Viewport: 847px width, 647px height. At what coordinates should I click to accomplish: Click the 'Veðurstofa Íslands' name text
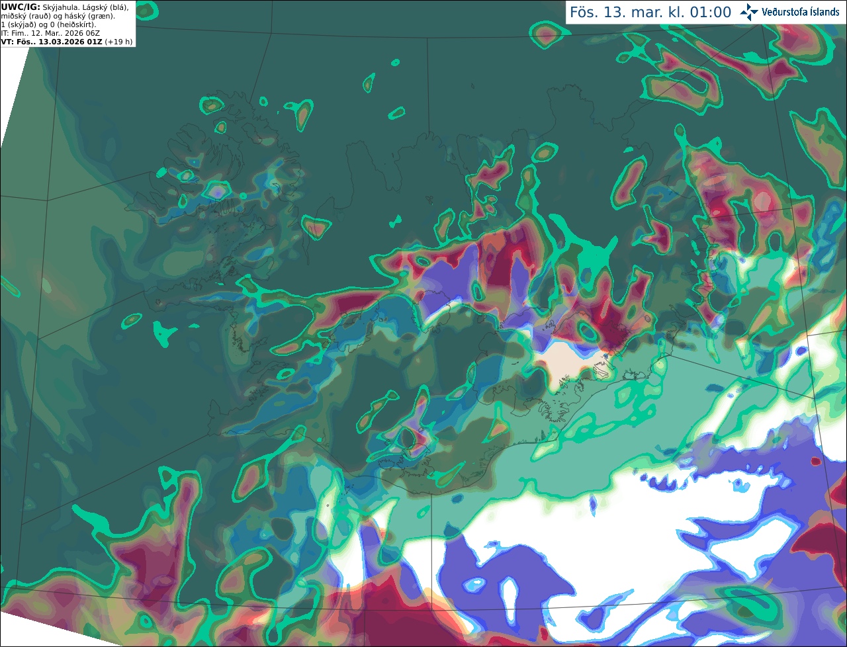800,12
